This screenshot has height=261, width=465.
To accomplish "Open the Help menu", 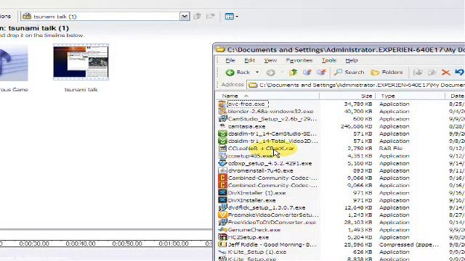I will click(x=352, y=60).
